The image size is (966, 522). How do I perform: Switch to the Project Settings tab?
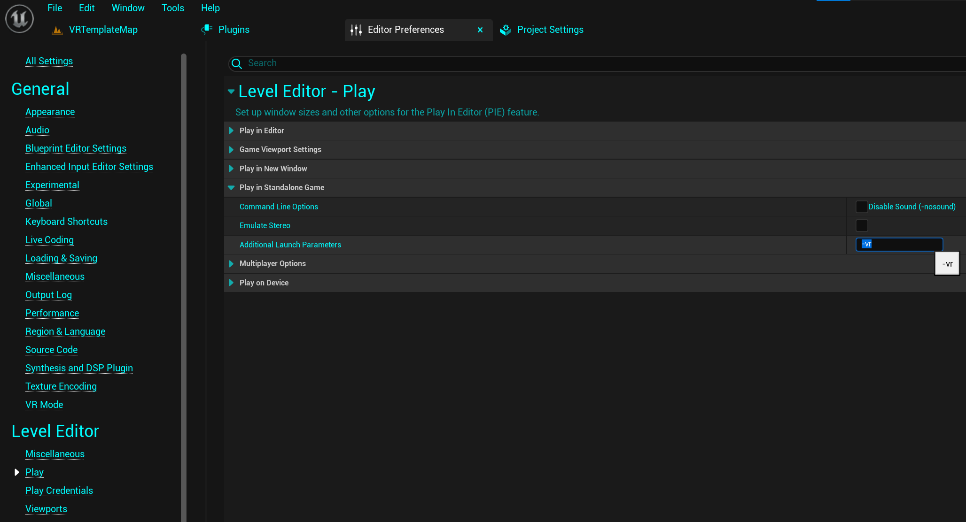point(550,30)
